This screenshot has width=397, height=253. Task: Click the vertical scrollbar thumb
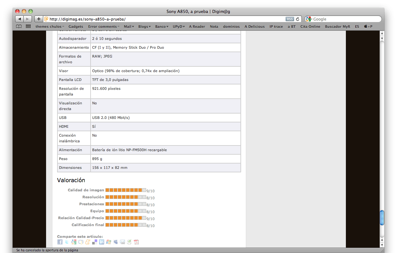[x=382, y=218]
